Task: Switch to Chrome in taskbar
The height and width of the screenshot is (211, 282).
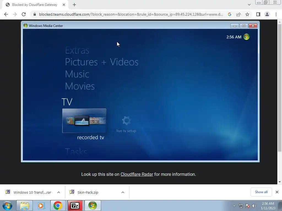Action: (x=58, y=206)
